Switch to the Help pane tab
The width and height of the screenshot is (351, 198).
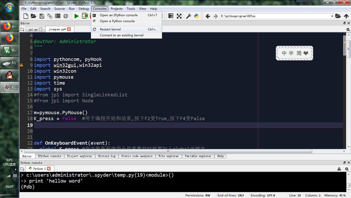(220, 156)
